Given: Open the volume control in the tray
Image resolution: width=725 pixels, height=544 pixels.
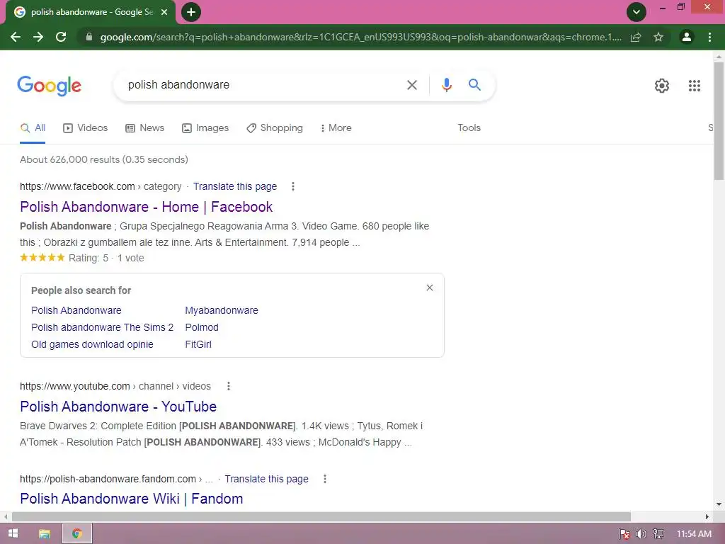Looking at the screenshot, I should pyautogui.click(x=641, y=534).
